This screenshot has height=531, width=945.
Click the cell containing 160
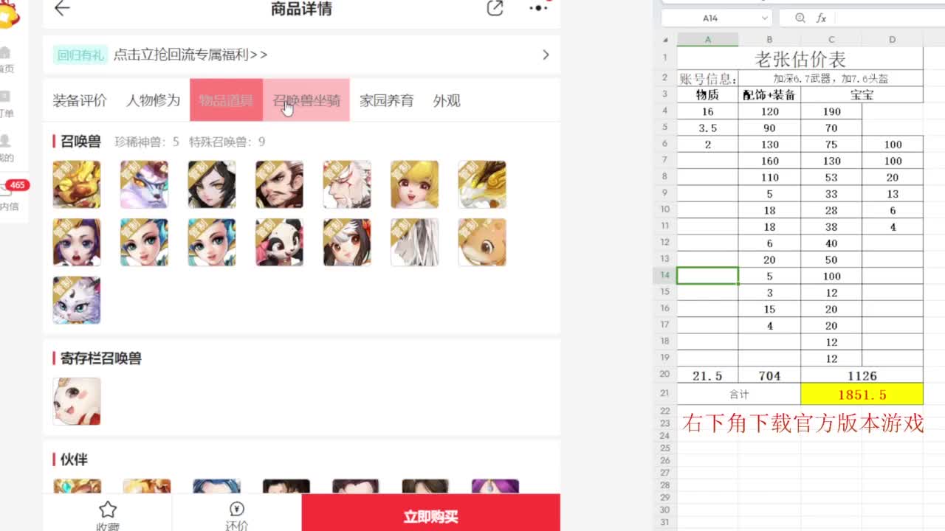coord(769,161)
